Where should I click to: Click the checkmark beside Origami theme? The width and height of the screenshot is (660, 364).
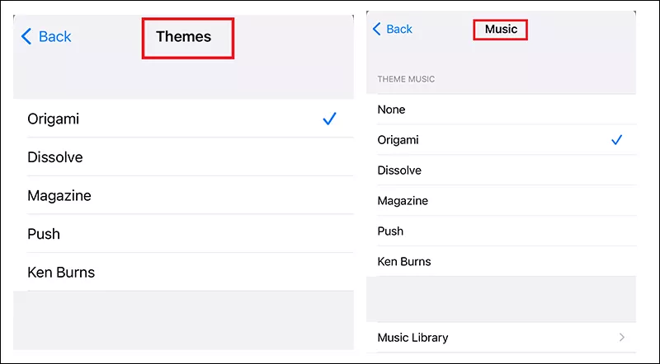click(x=329, y=119)
